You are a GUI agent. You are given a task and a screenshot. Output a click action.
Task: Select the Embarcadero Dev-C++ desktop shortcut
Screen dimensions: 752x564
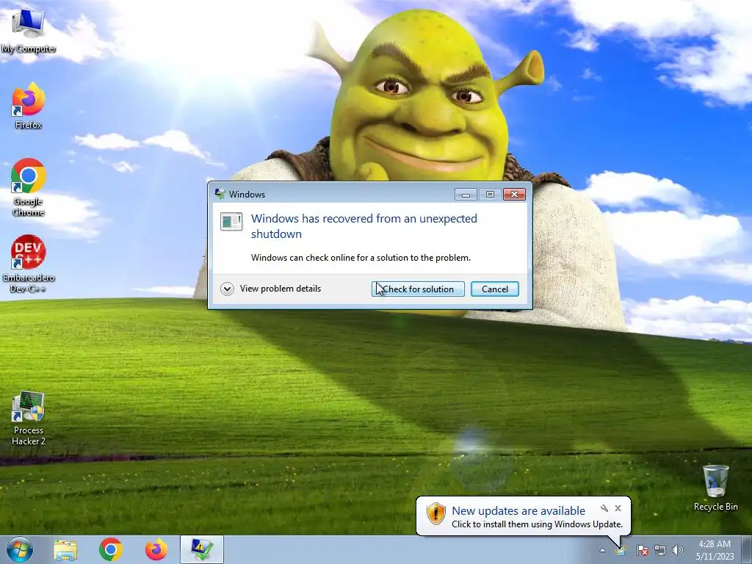[x=29, y=264]
